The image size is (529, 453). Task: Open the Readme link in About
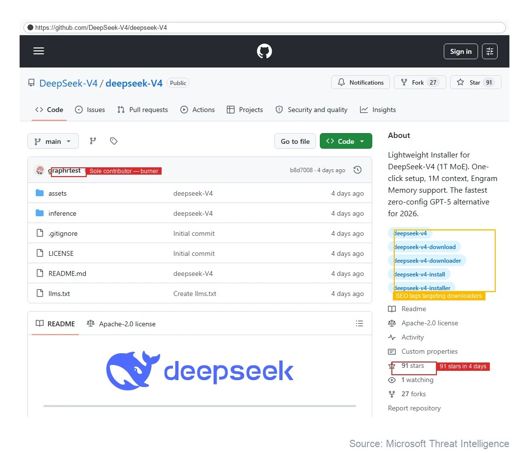(413, 309)
